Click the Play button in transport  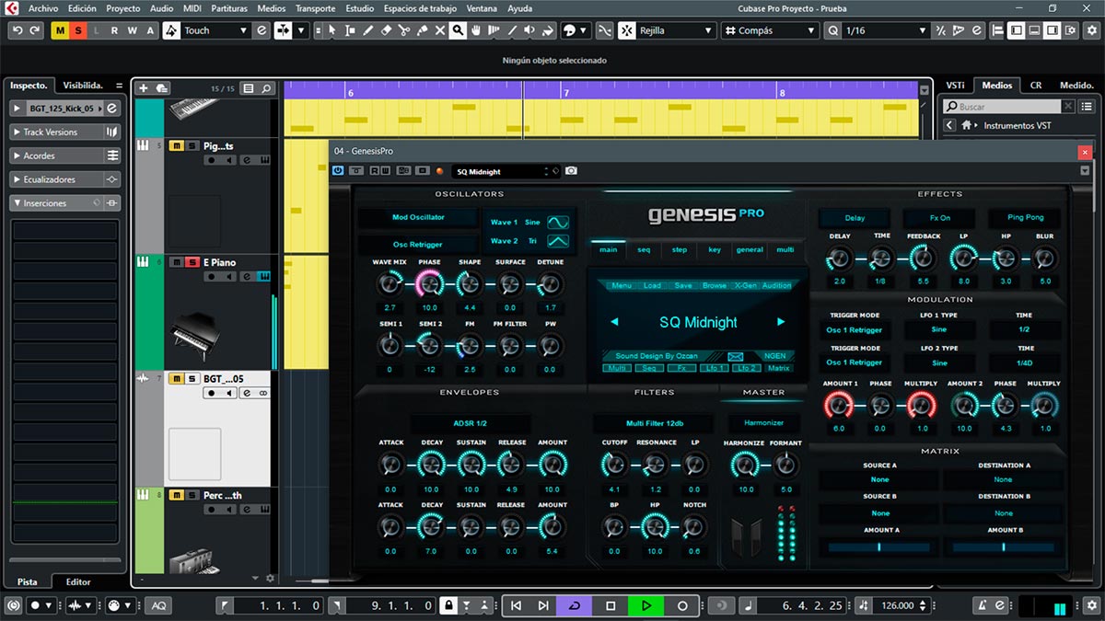646,605
